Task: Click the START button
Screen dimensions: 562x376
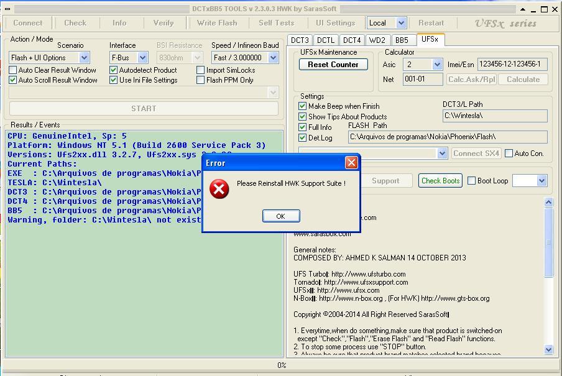Action: tap(144, 109)
